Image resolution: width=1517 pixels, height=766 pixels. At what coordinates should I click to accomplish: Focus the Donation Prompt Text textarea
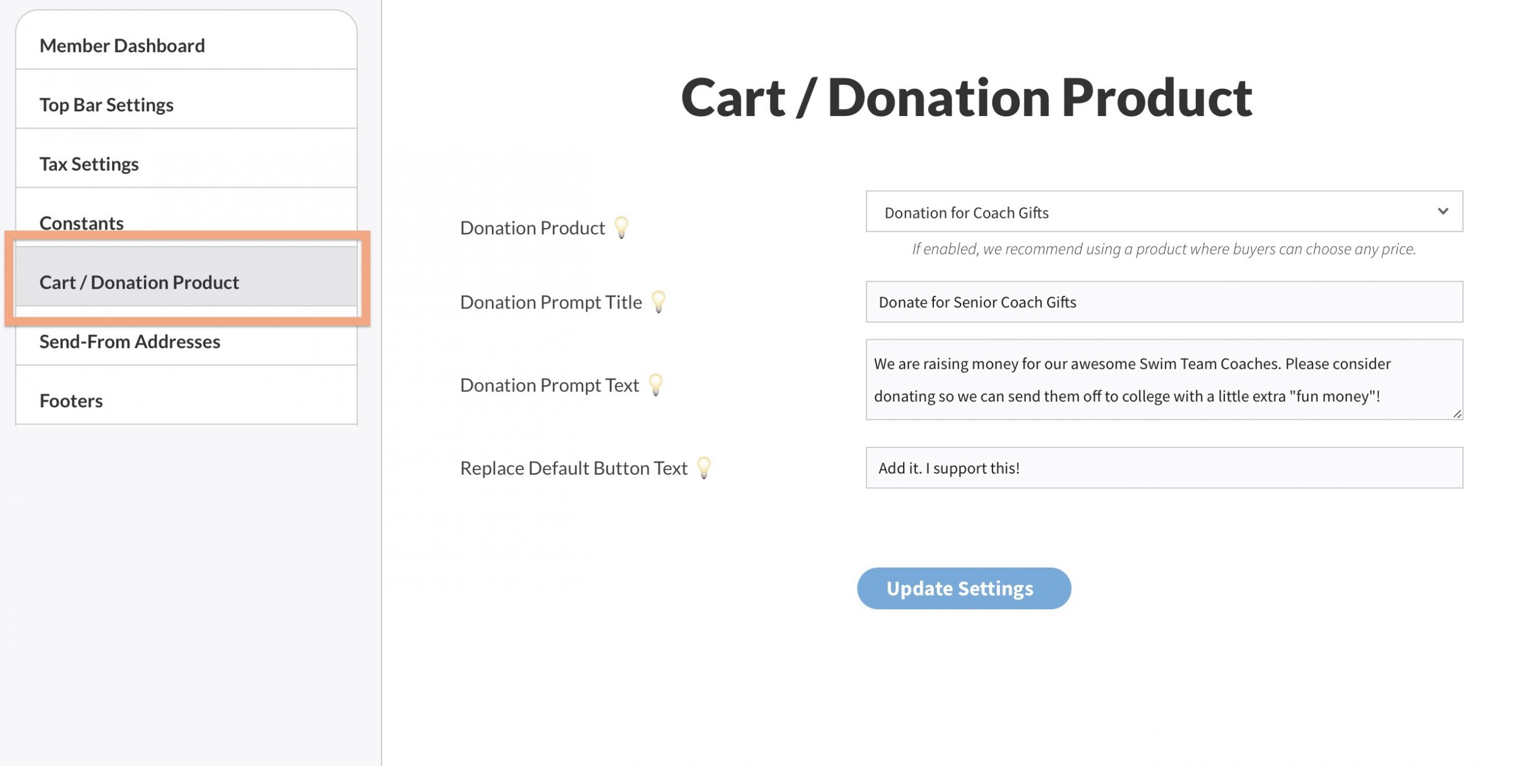click(1164, 379)
